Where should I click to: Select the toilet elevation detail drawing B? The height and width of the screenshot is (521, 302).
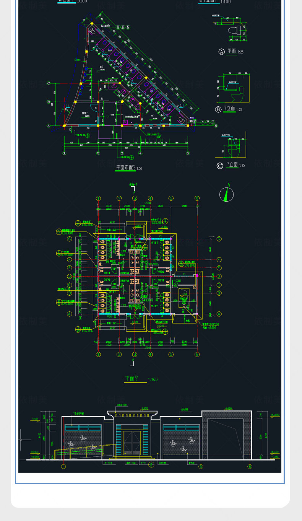point(233,88)
